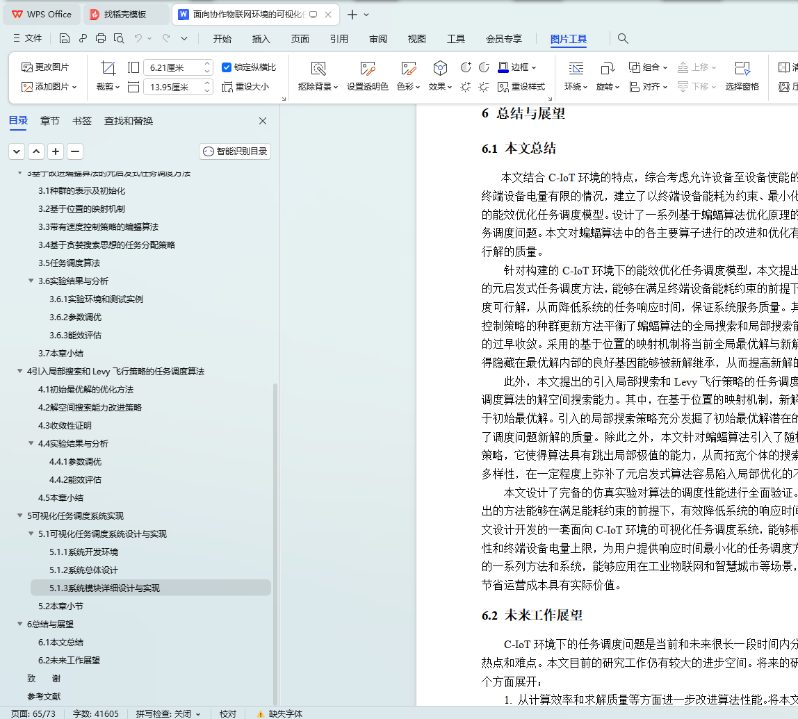The image size is (798, 719).
Task: Select Picture Tools (图片工具) tab
Action: 569,39
